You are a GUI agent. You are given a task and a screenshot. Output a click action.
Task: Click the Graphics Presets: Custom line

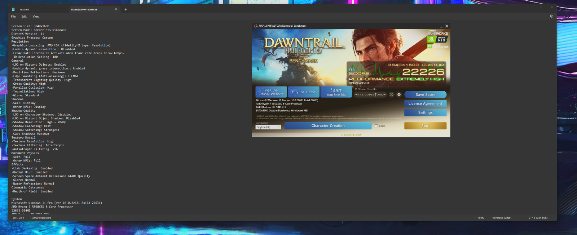[32, 37]
